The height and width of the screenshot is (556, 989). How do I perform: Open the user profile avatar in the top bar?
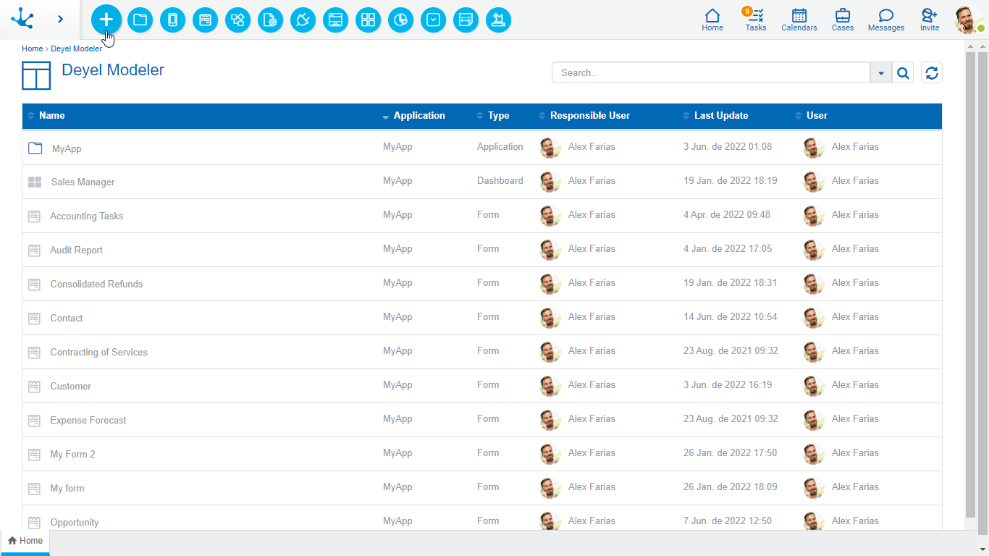click(x=969, y=20)
